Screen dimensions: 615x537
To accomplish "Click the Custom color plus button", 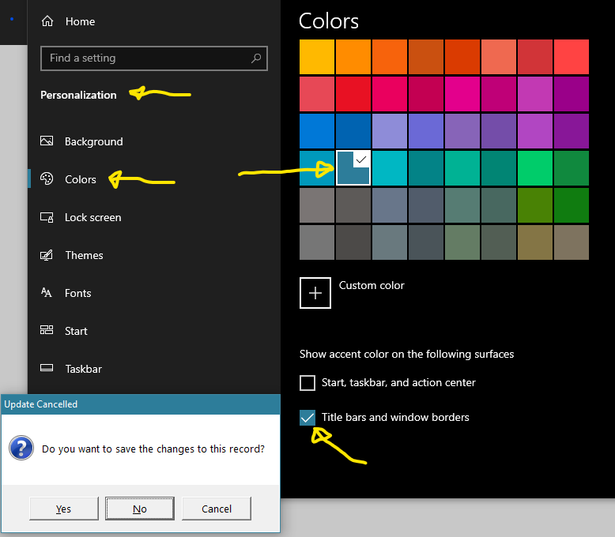I will pyautogui.click(x=315, y=293).
